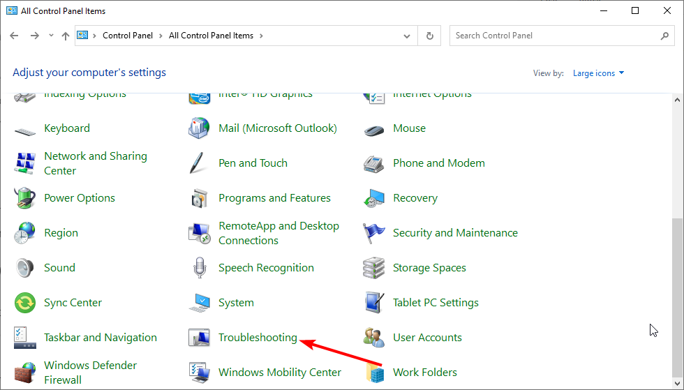Expand the Control Panel breadcrumb chevron

coord(160,36)
